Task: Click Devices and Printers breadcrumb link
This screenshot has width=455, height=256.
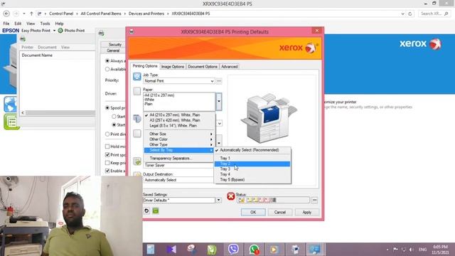Action: click(146, 14)
